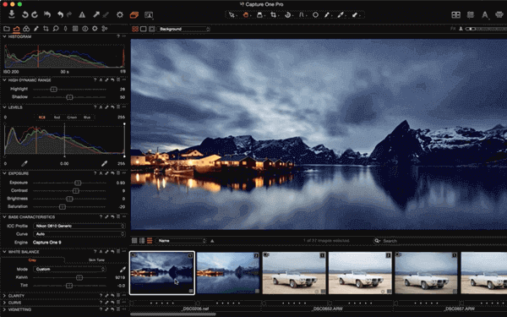
Task: Toggle the viewer layout icon at top right
Action: coord(456,15)
